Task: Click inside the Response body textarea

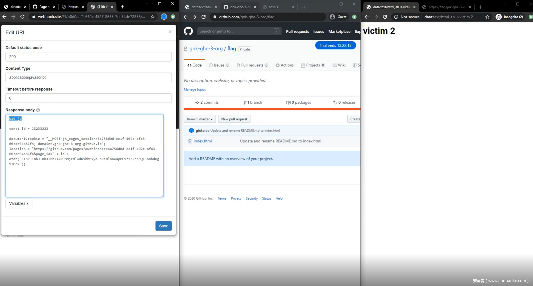Action: point(84,156)
